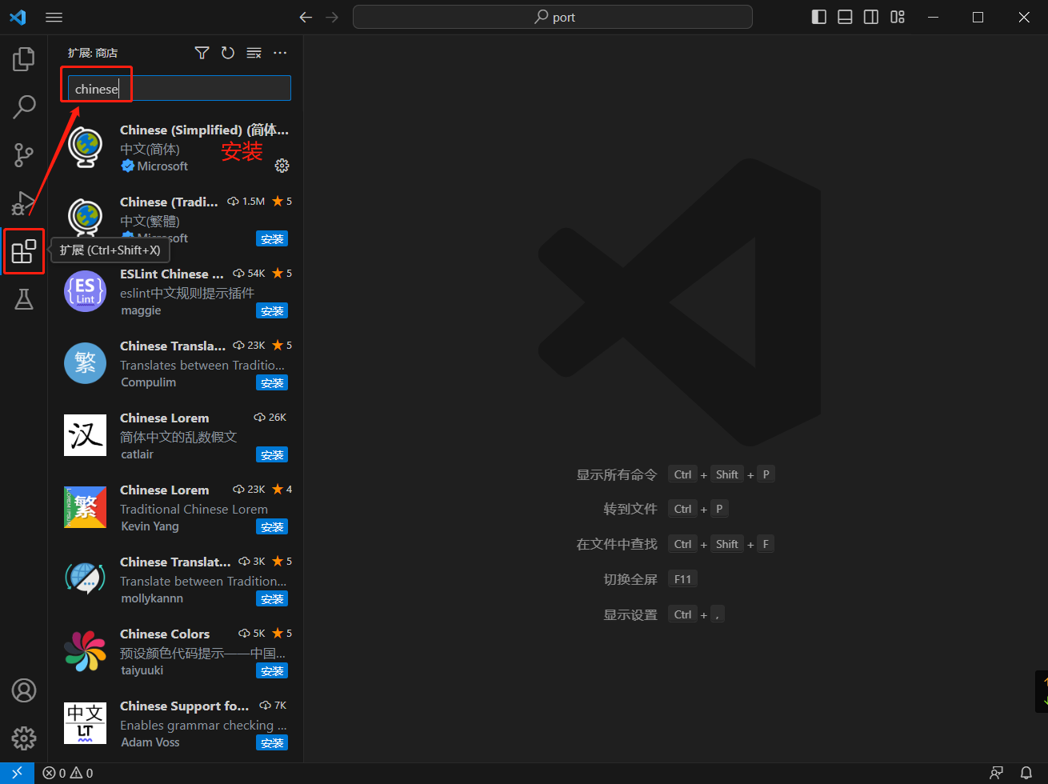Go forward with the right arrow
Image resolution: width=1048 pixels, height=784 pixels.
[x=332, y=17]
